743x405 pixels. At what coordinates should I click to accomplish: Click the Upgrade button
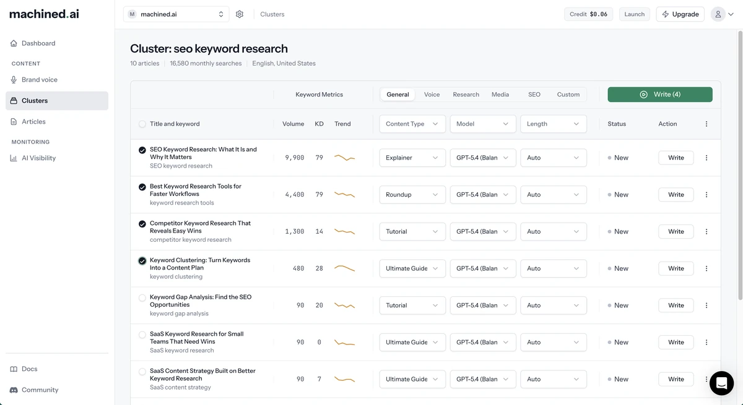click(x=680, y=14)
